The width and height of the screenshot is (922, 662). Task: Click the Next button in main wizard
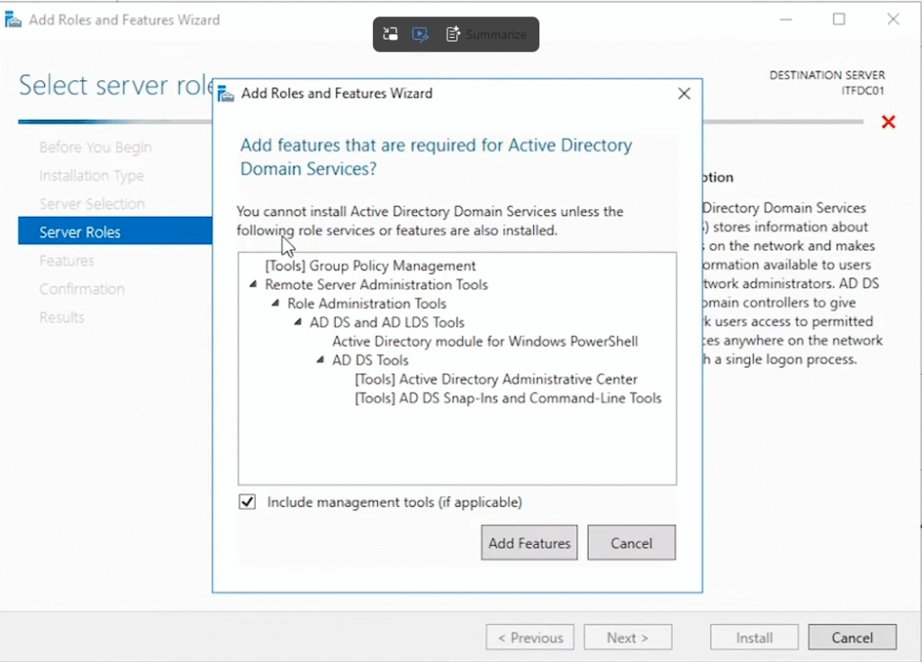click(x=628, y=638)
